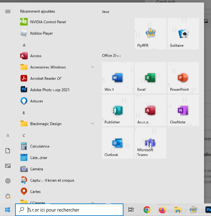211x216 pixels.
Task: Launch Excel from Office tiles
Action: (x=151, y=78)
